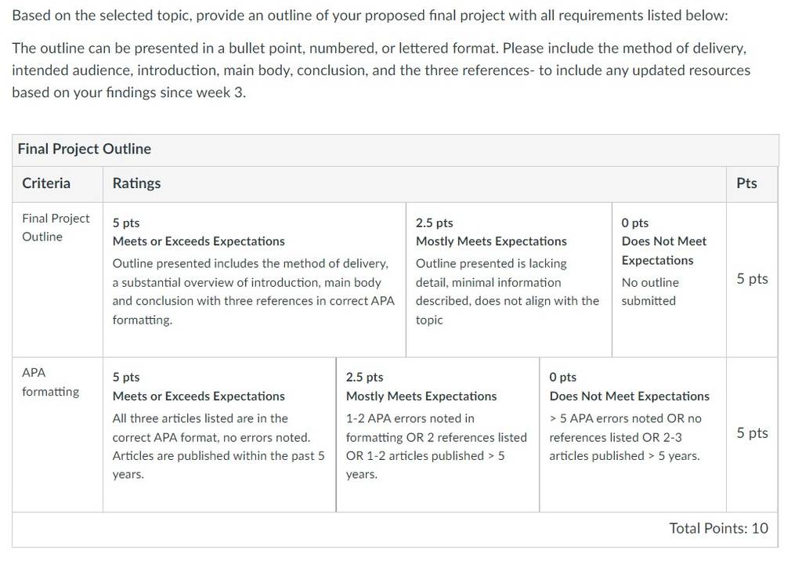The height and width of the screenshot is (561, 802).
Task: Click the 'Based on the selected topic' instruction sentence
Action: (370, 16)
